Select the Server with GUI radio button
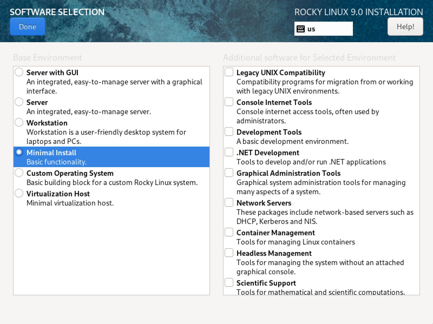Screen dimensions: 433x324 (19, 72)
